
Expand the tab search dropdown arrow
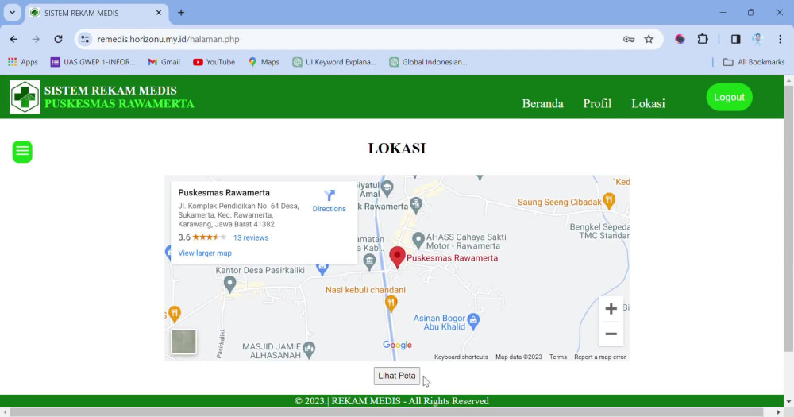pos(12,13)
